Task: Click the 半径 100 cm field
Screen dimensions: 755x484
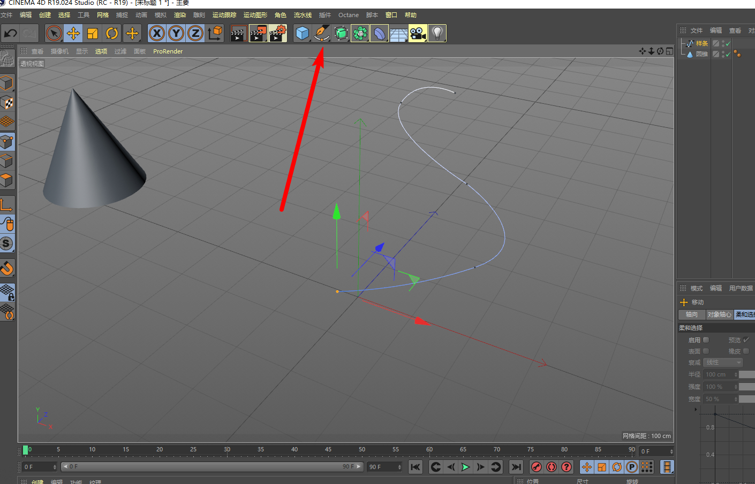Action: coord(721,374)
